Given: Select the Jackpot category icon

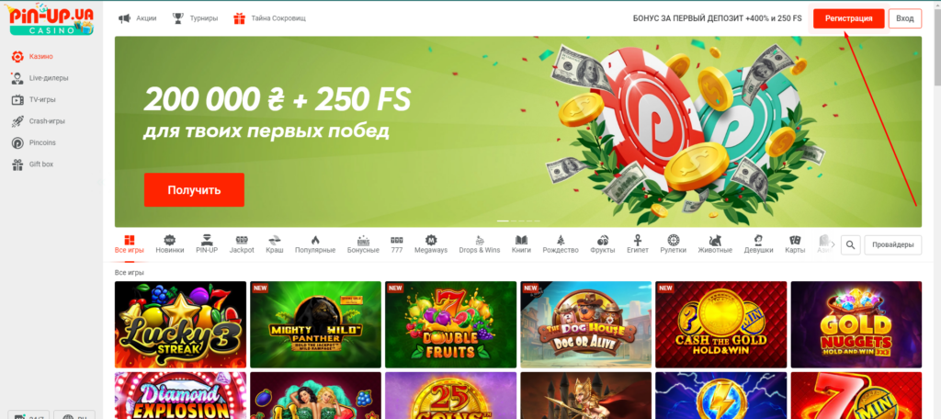Looking at the screenshot, I should [242, 239].
